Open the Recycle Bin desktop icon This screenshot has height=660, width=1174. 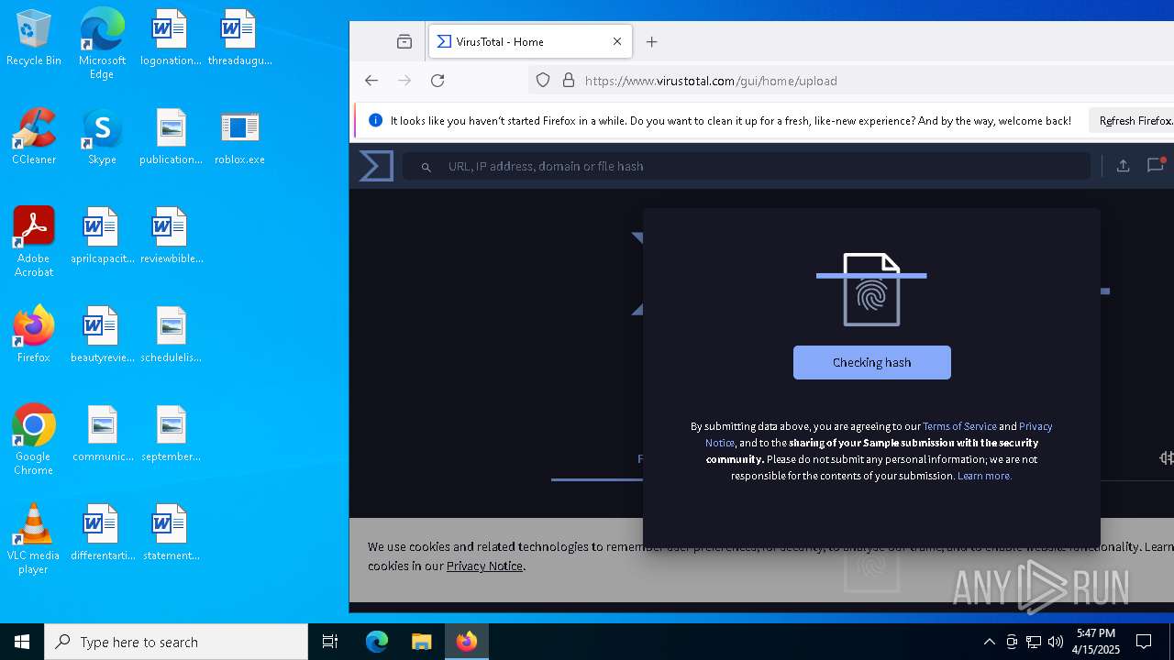click(x=34, y=38)
